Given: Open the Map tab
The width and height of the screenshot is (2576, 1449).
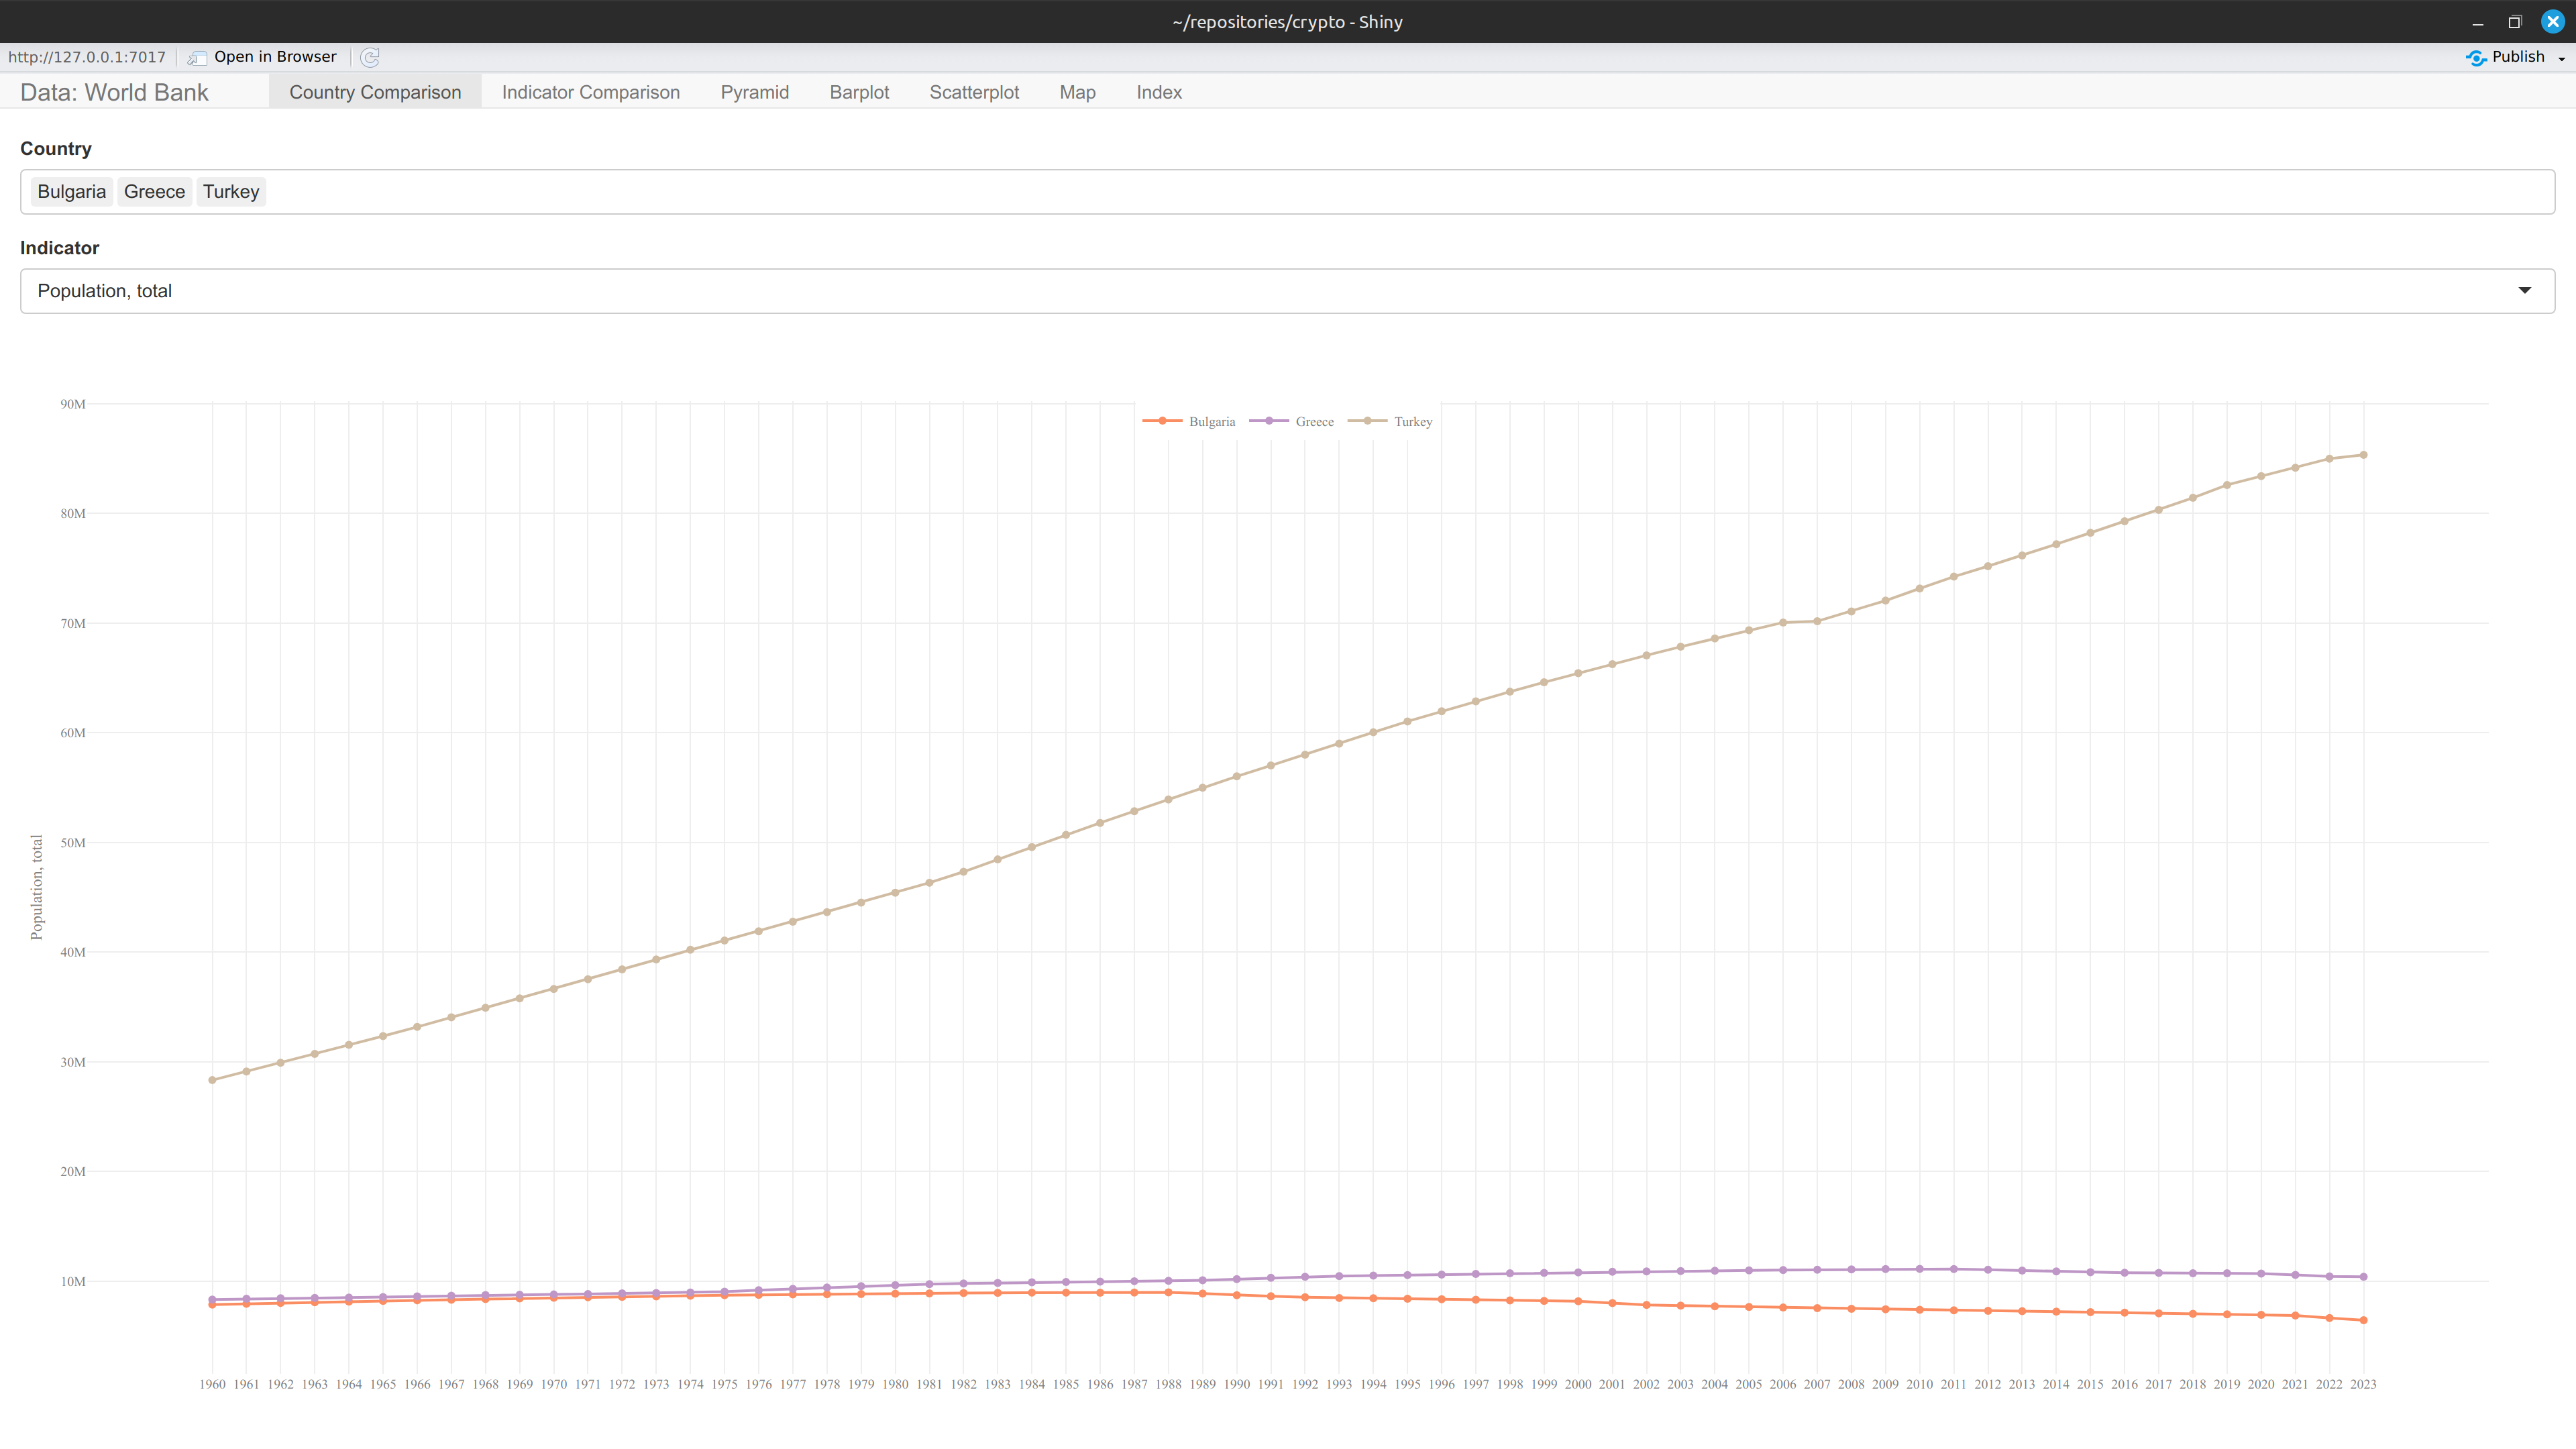Looking at the screenshot, I should pyautogui.click(x=1077, y=92).
